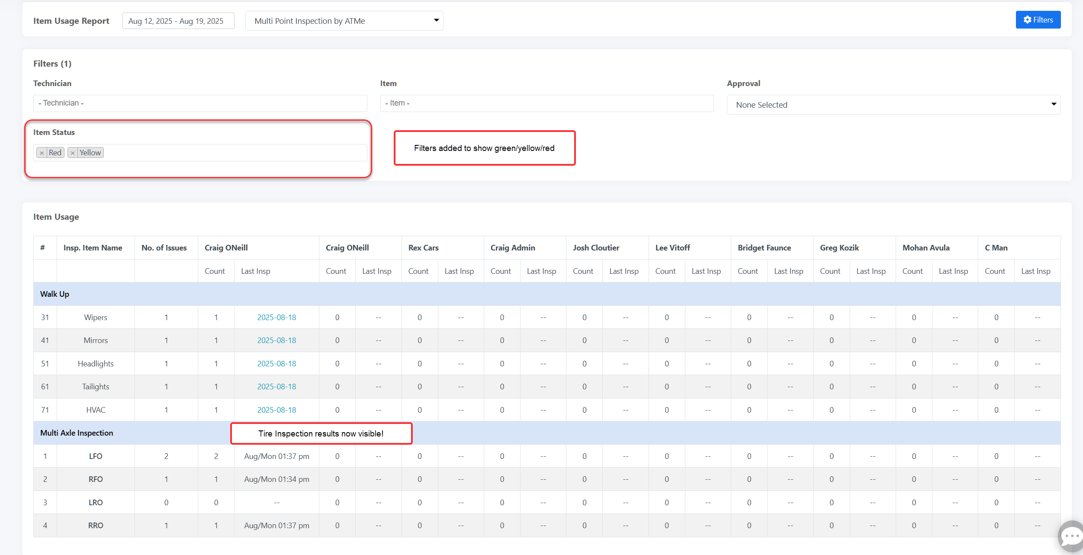Click inside the Item Status tag field
Image resolution: width=1083 pixels, height=555 pixels.
(x=200, y=153)
